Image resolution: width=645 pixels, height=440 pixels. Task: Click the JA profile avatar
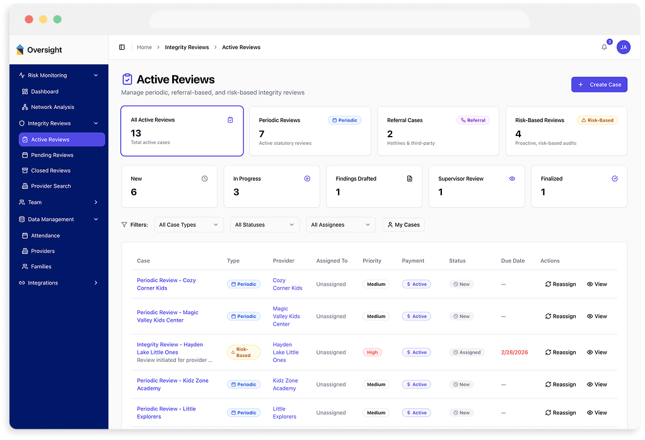click(x=623, y=47)
